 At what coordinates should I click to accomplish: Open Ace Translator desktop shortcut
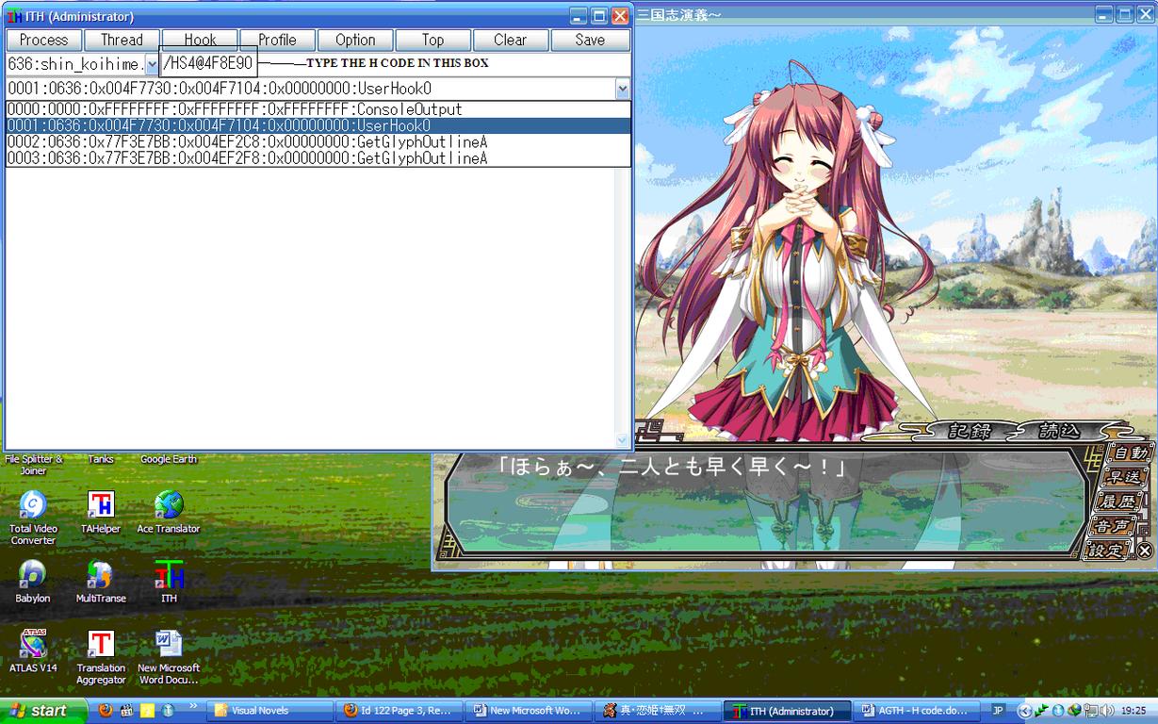pyautogui.click(x=169, y=505)
